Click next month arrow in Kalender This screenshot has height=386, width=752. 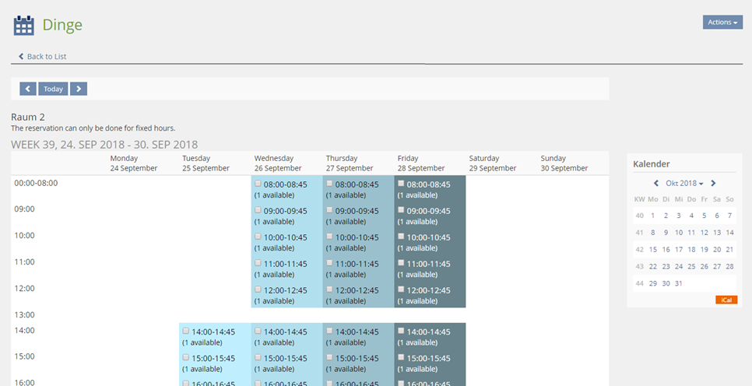pos(713,184)
